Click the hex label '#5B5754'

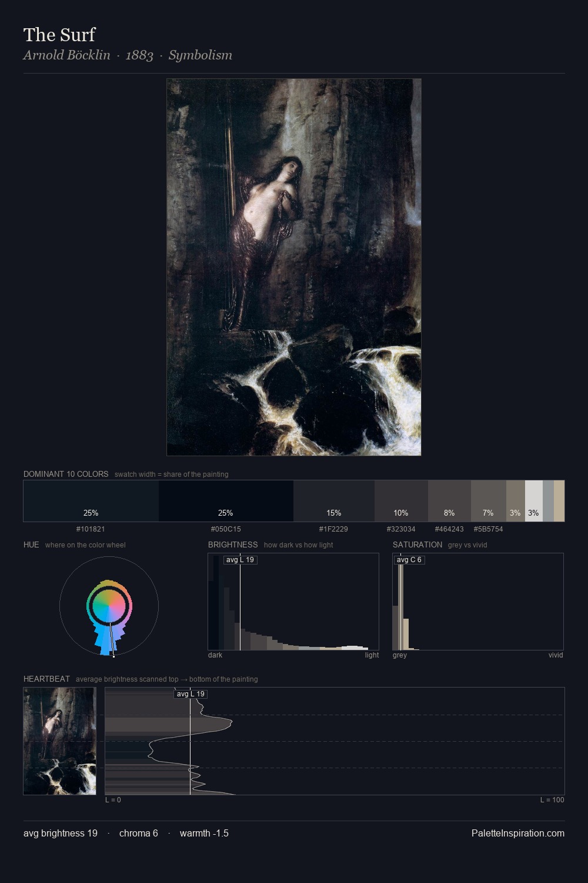tap(488, 529)
